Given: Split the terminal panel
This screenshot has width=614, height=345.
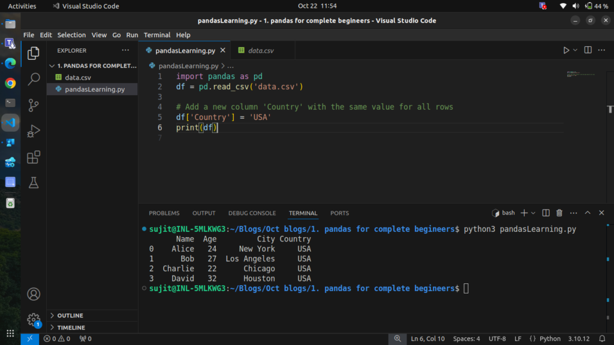Looking at the screenshot, I should 546,213.
